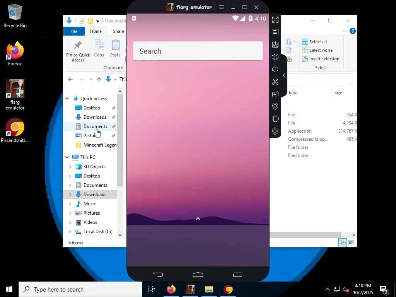
Task: Open recent locations dropdown in Explorer
Action: (91, 79)
